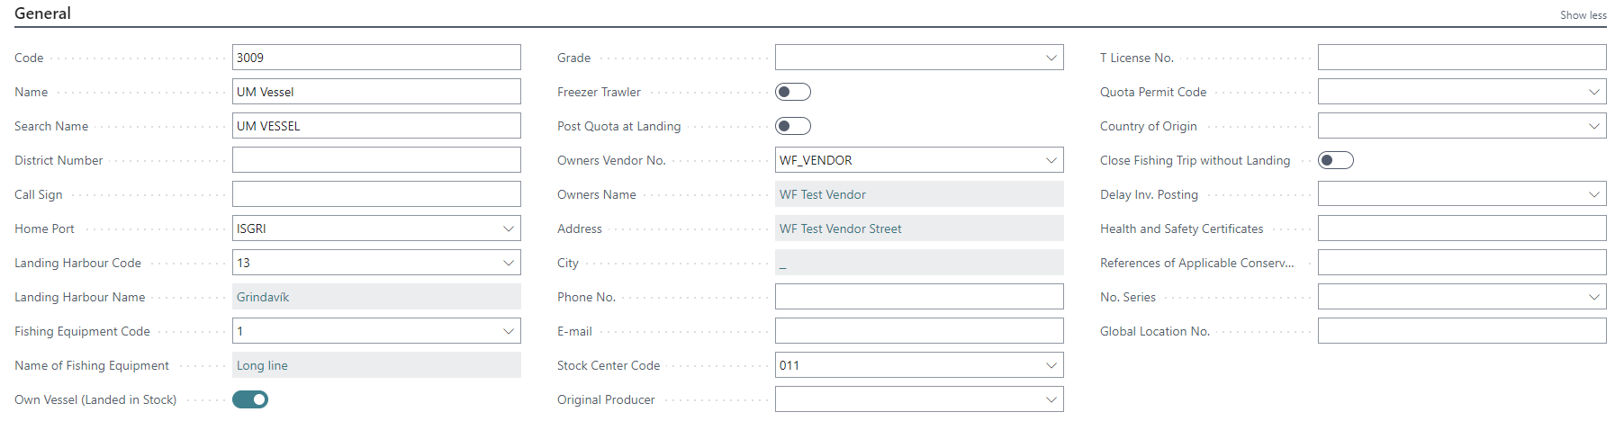
Task: Disable Own Vessel (Landed in Stock) switch
Action: point(250,399)
